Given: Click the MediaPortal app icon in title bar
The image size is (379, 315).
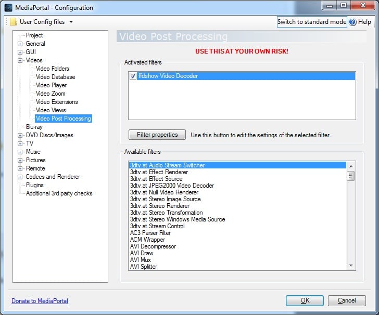Looking at the screenshot, I should [x=8, y=8].
